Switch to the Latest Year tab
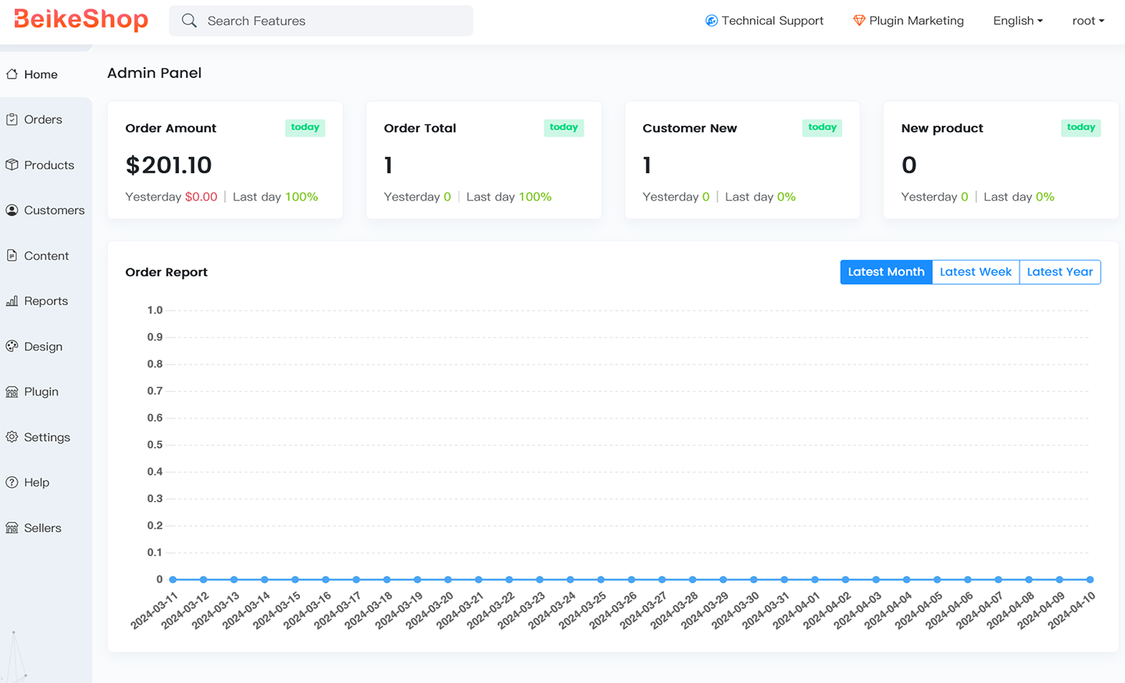 pyautogui.click(x=1060, y=272)
